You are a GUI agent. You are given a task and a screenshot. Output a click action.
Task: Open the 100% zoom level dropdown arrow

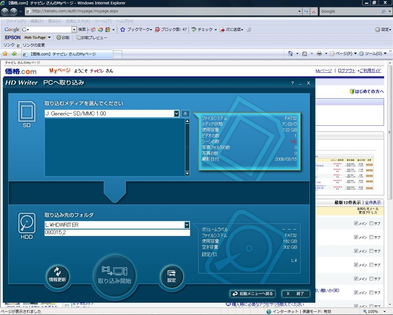(x=385, y=312)
